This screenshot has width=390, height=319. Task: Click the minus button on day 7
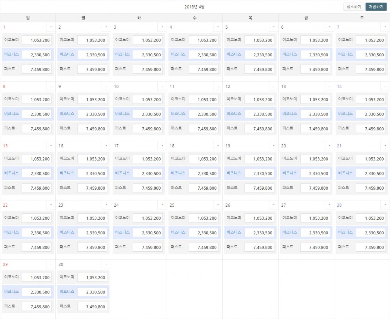tap(385, 27)
